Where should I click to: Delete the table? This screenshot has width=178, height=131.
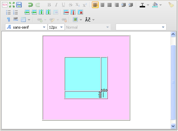[x=80, y=12]
